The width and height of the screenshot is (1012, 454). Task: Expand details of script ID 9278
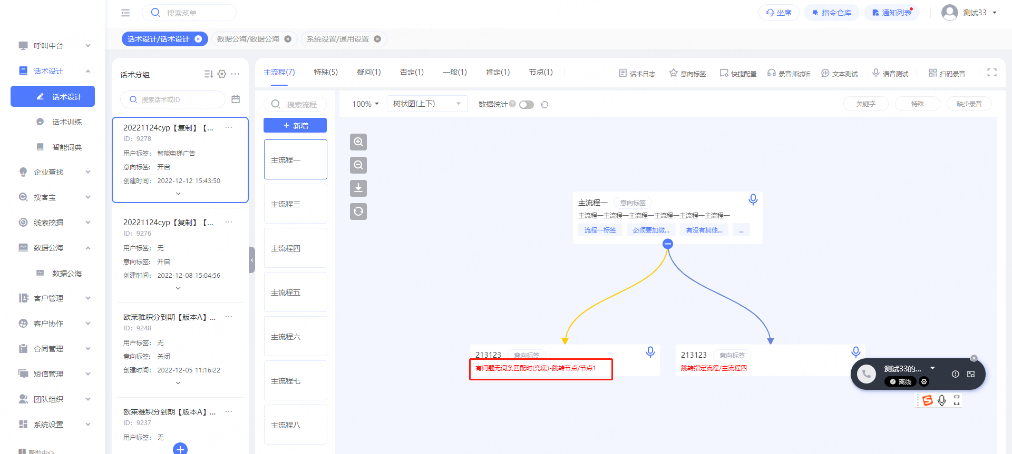[x=178, y=194]
